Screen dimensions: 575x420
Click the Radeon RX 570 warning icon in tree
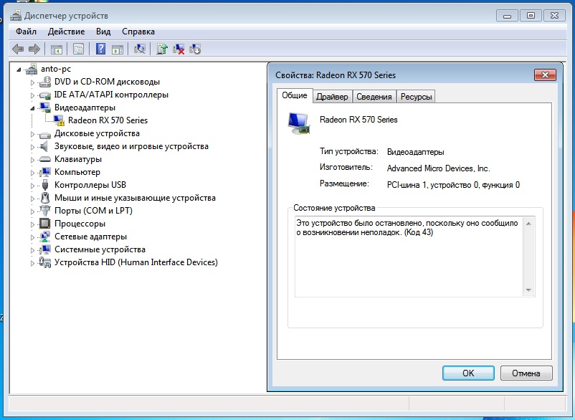(59, 120)
